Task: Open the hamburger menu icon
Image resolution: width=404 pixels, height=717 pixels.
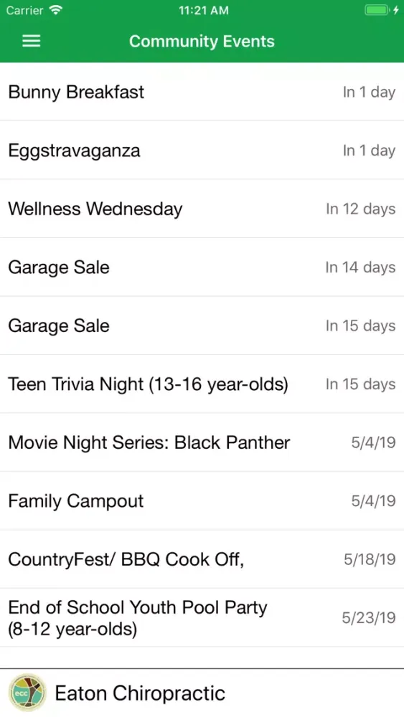Action: pyautogui.click(x=31, y=41)
